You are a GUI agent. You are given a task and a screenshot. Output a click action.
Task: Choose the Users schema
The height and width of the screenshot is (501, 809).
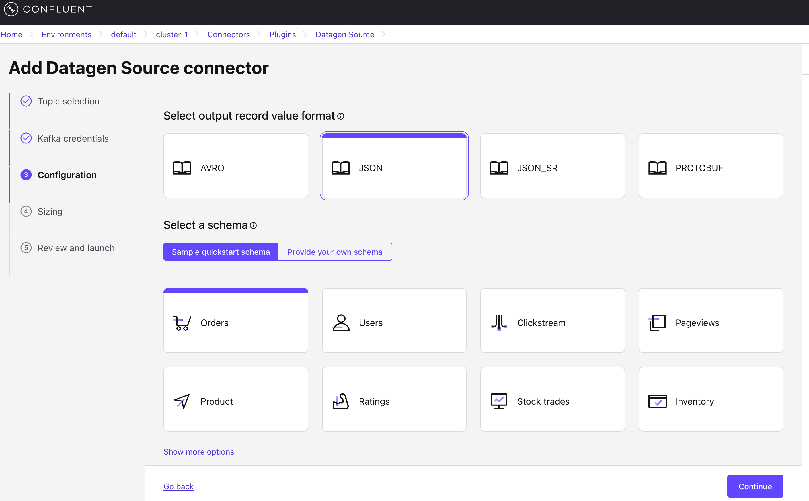[x=394, y=321]
